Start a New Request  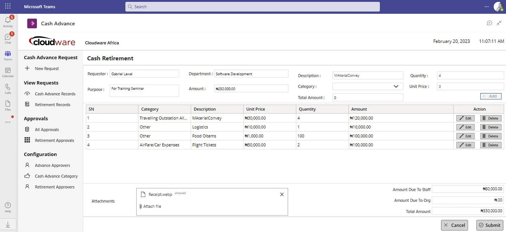tap(47, 69)
